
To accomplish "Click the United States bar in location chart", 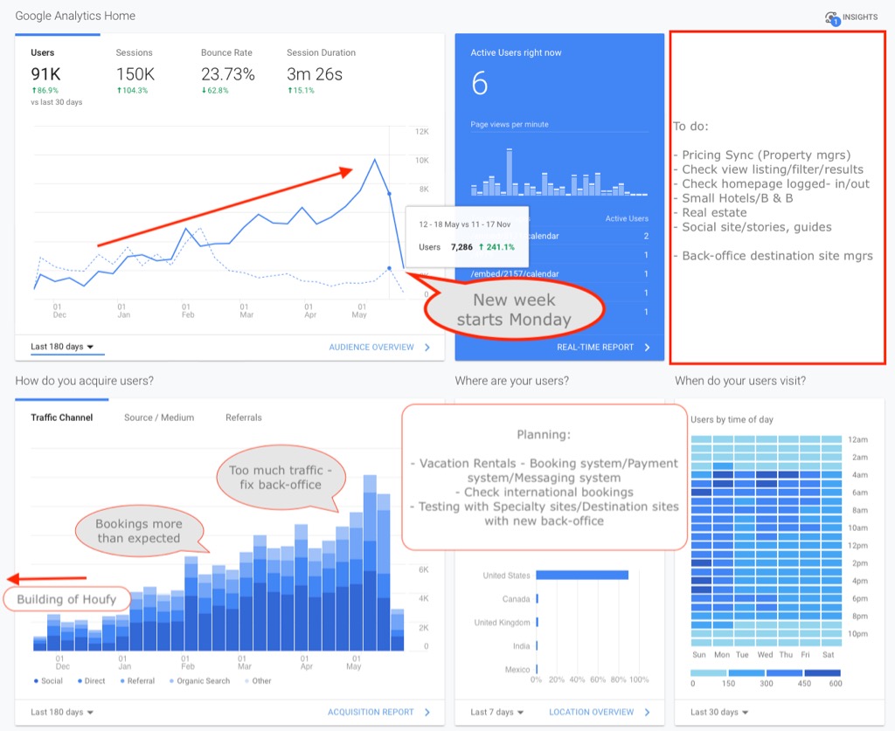I will click(x=581, y=575).
